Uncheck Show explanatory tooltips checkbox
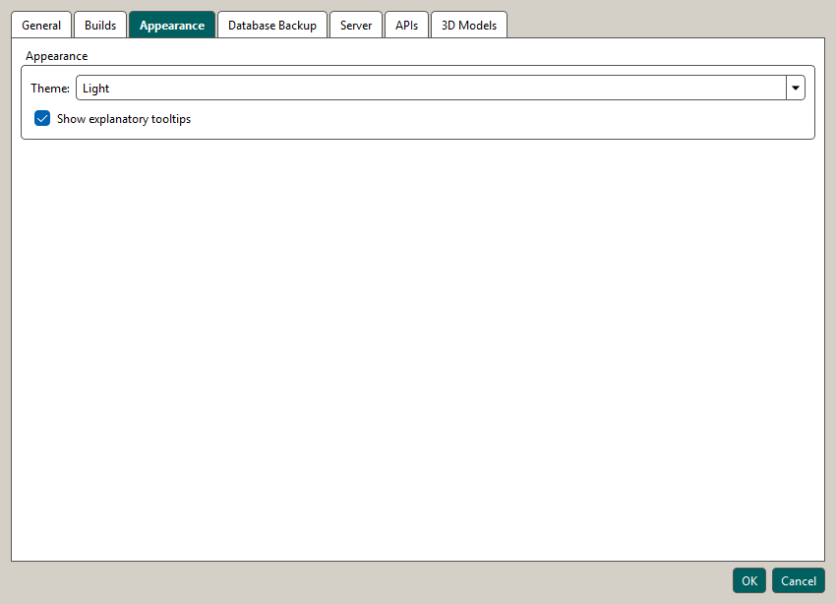 42,118
